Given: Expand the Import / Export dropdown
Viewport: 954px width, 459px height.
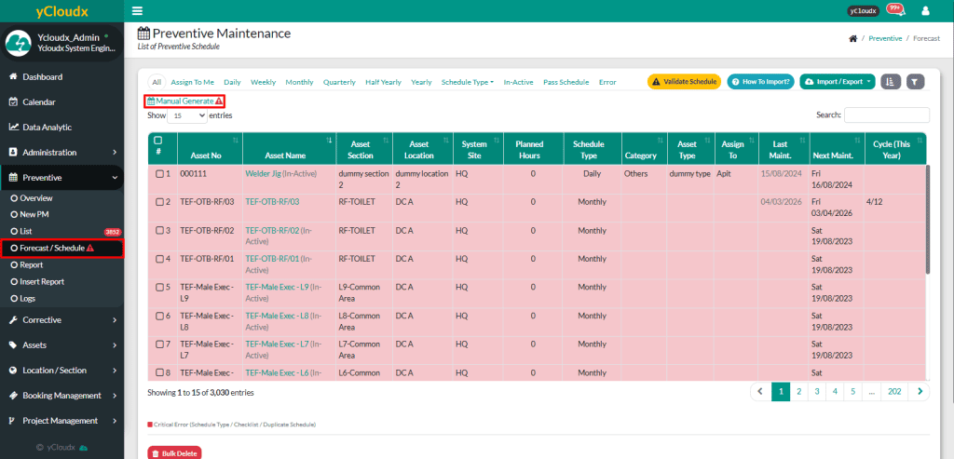Looking at the screenshot, I should coord(838,82).
